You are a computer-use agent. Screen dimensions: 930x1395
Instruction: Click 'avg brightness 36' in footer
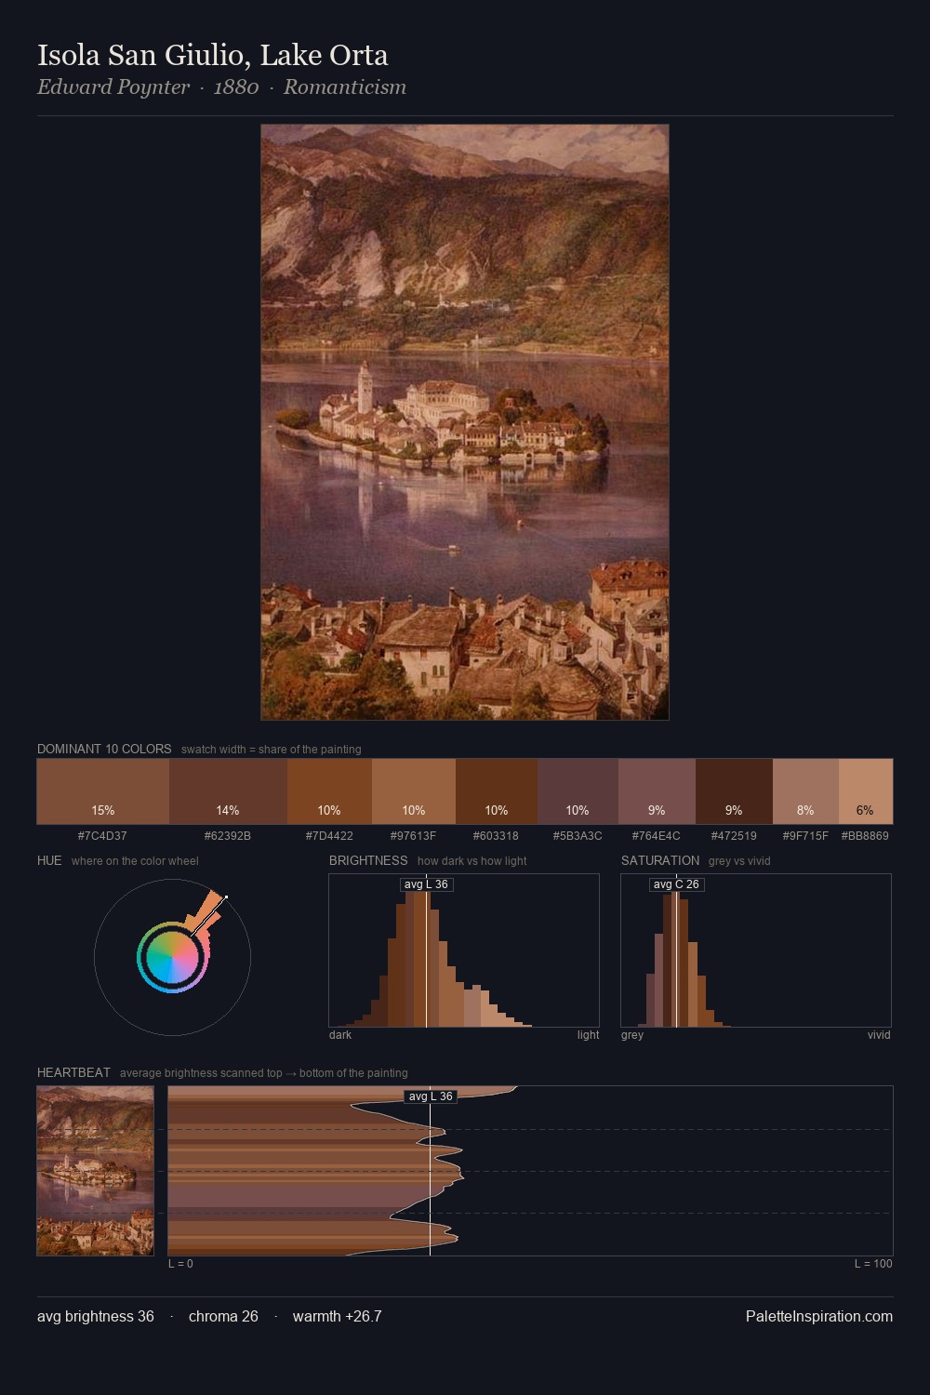pos(96,1317)
